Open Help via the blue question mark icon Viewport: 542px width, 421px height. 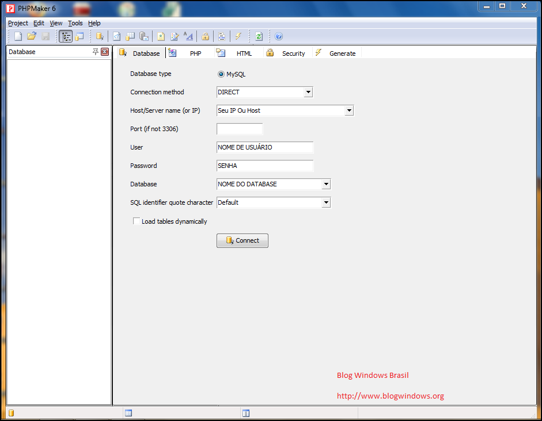pyautogui.click(x=279, y=36)
